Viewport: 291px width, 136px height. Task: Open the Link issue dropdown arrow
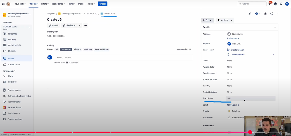(x=80, y=25)
